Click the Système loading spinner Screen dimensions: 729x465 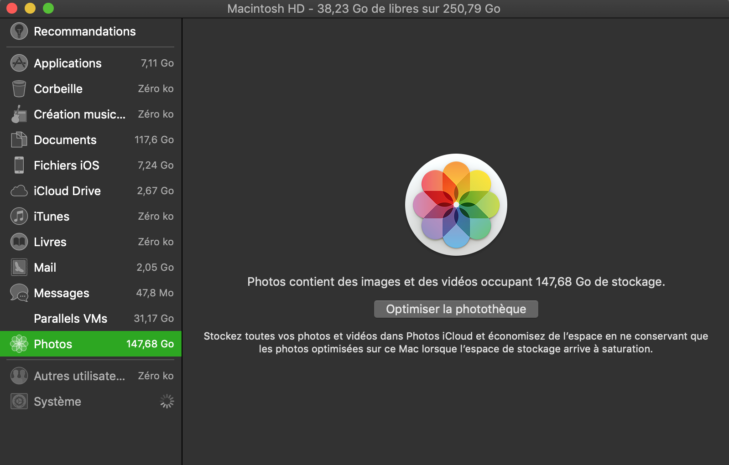click(x=167, y=401)
